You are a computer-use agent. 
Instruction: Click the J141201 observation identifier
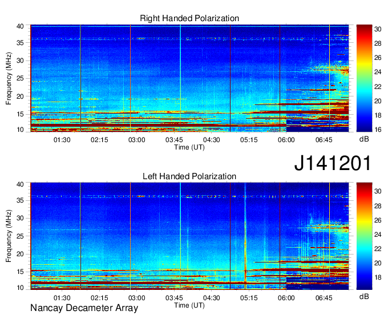pos(333,163)
